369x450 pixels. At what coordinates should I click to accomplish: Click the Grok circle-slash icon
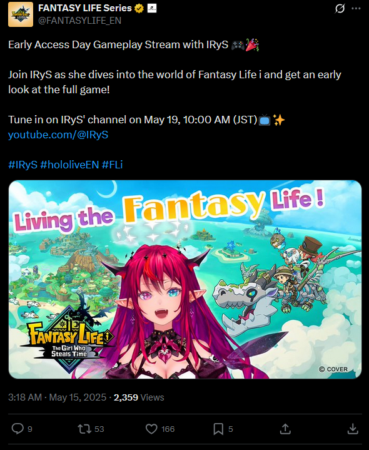(x=340, y=9)
